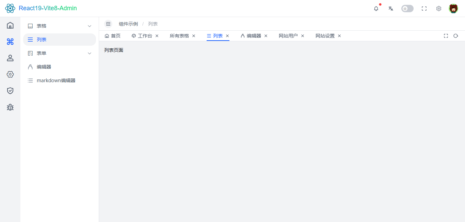Image resolution: width=465 pixels, height=222 pixels.
Task: Maximize content via tab bar fullscreen icon
Action: coord(446,36)
